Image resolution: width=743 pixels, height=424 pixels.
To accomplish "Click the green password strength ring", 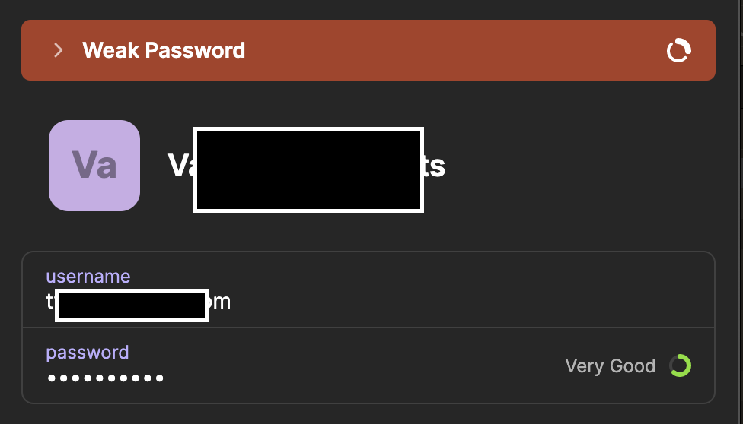I will [x=680, y=366].
